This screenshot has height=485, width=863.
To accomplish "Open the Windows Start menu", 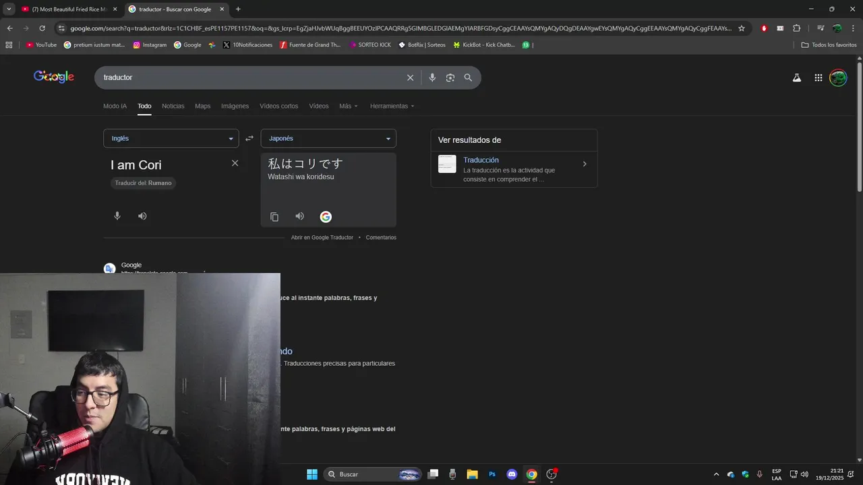I will [312, 474].
